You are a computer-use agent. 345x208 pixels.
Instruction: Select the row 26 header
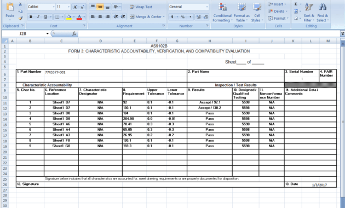pos(5,184)
